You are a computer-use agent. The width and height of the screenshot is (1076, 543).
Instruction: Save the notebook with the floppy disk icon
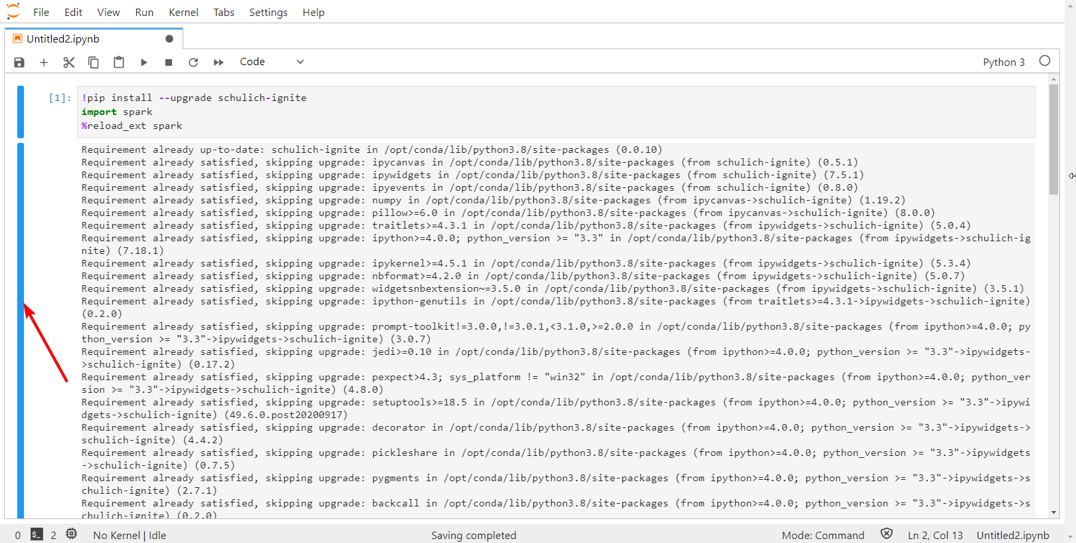point(19,62)
